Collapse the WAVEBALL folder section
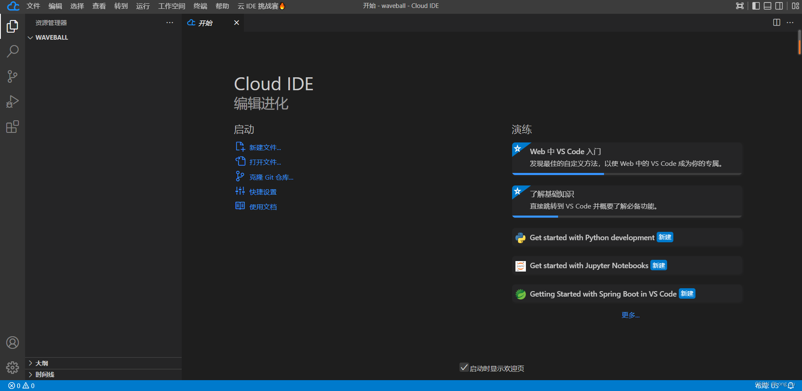This screenshot has width=802, height=391. 30,38
